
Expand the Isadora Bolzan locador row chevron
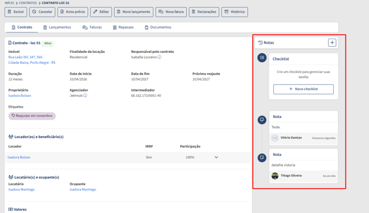tap(216, 157)
